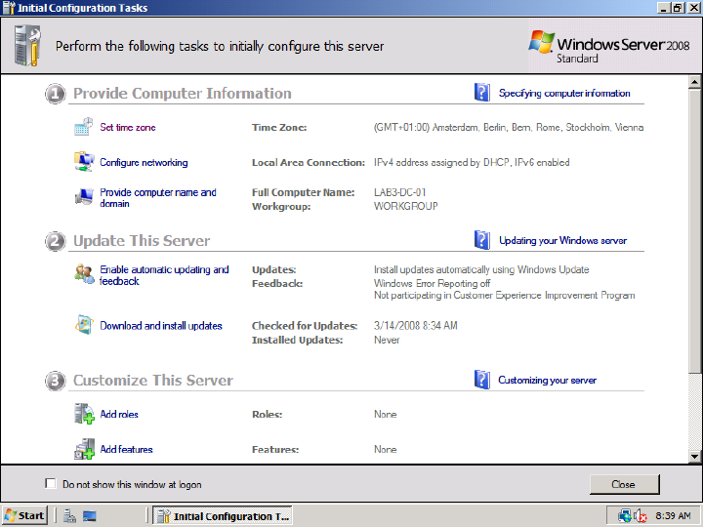Viewport: 703px width, 527px height.
Task: Click the WORKGROUP value text
Action: tap(406, 206)
